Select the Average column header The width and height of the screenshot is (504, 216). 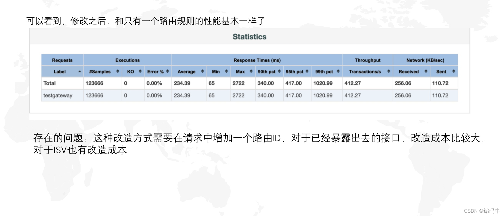pyautogui.click(x=189, y=72)
